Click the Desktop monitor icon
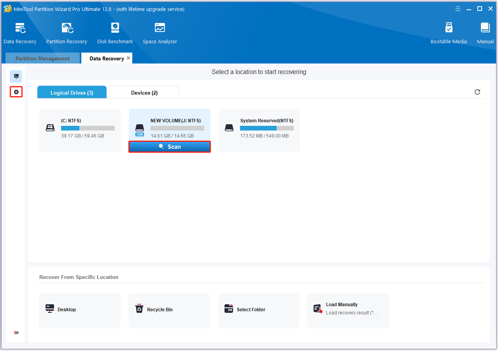 tap(50, 309)
